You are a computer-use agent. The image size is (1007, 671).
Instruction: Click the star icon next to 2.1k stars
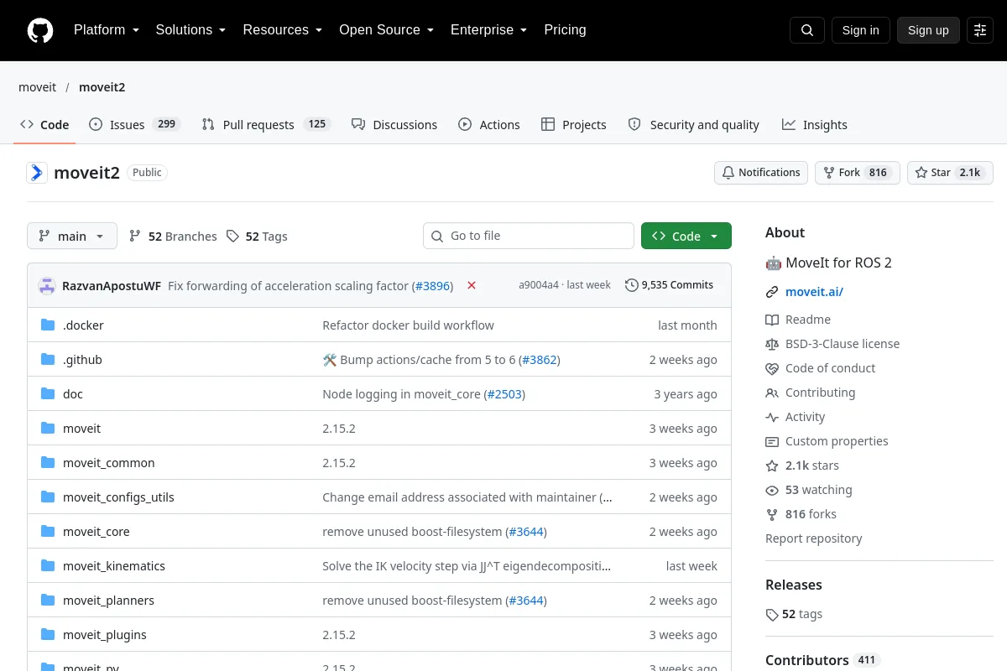[x=772, y=466]
